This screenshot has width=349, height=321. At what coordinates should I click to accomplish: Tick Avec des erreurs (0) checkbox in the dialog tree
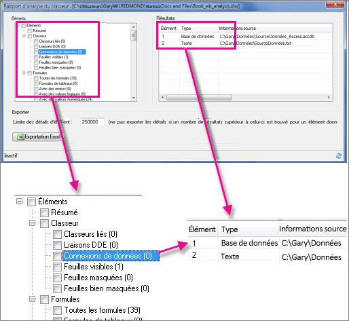pyautogui.click(x=36, y=89)
